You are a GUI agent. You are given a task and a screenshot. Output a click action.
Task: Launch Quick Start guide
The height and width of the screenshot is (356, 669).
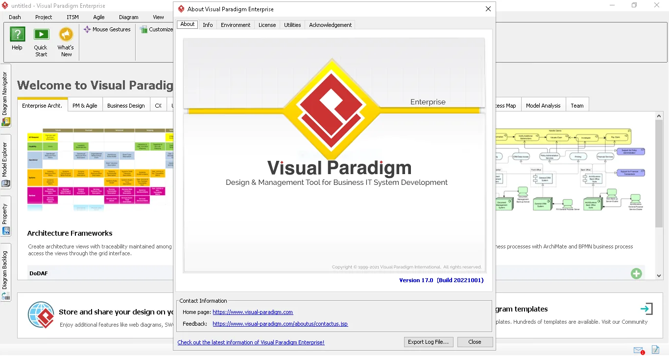pyautogui.click(x=41, y=42)
